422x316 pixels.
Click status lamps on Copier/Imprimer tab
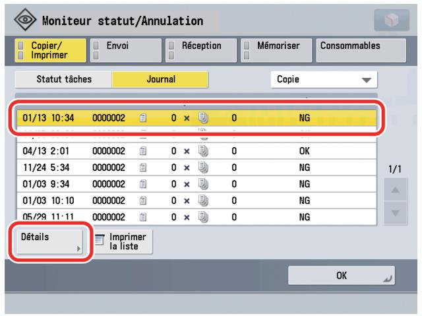pos(20,51)
